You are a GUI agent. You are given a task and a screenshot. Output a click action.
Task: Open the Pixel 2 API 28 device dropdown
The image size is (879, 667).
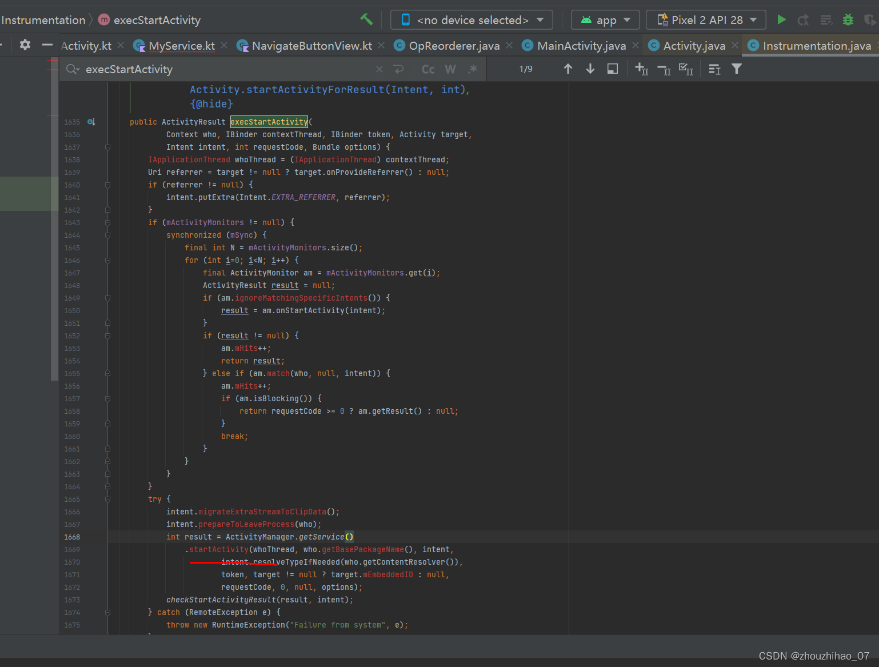tap(706, 20)
